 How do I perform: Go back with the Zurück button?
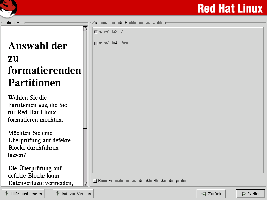coord(211,194)
